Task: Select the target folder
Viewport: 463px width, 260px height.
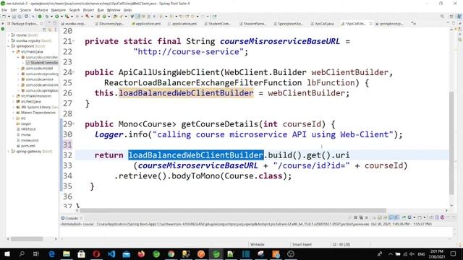Action: pos(24,123)
